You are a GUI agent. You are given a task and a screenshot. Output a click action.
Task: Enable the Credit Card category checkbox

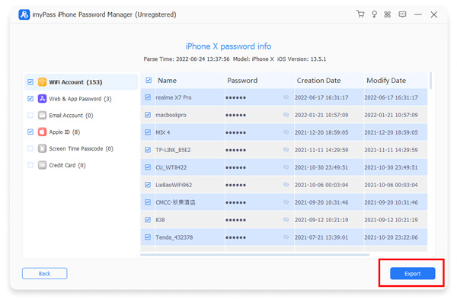point(30,165)
